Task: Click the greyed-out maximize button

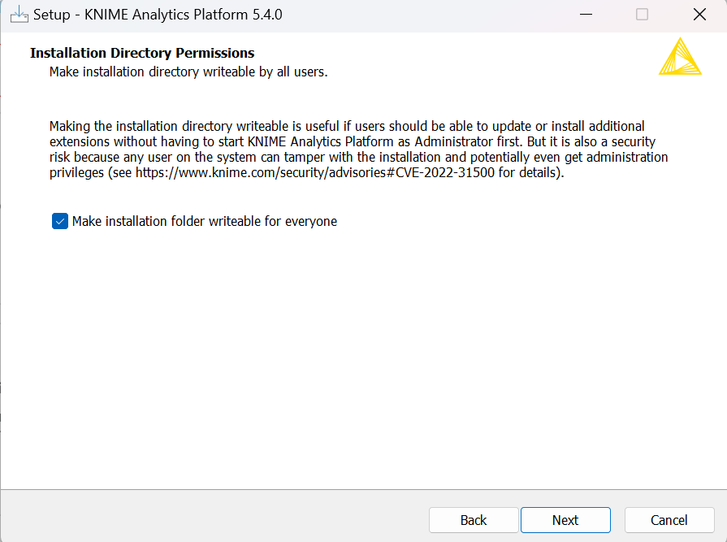Action: pos(642,15)
